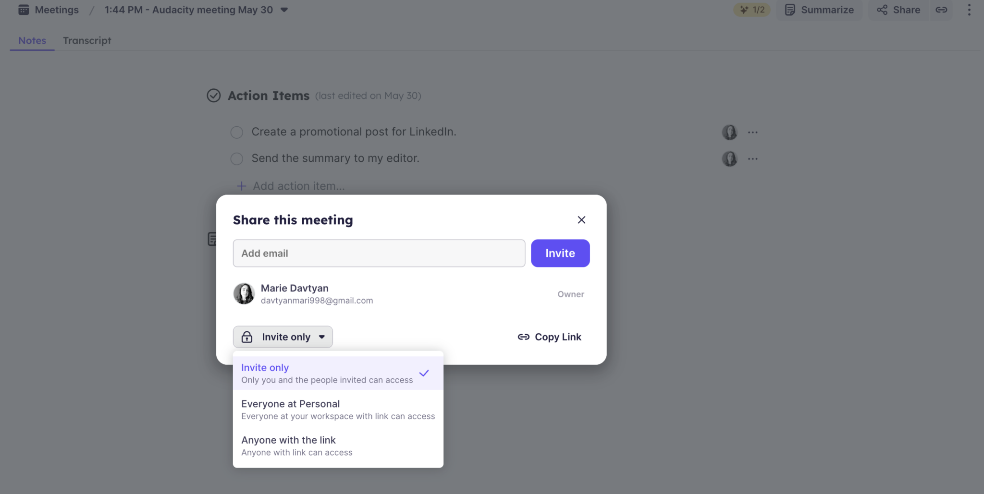Image resolution: width=984 pixels, height=494 pixels.
Task: Switch to the Transcript tab
Action: 86,40
